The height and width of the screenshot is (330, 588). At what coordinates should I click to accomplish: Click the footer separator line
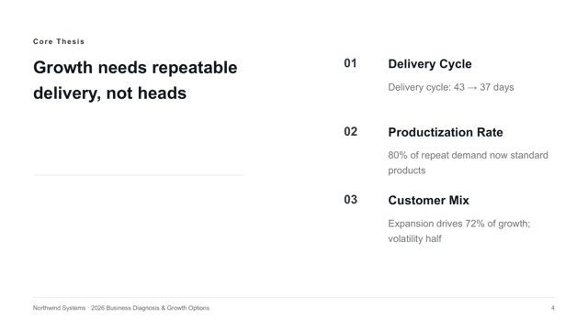tap(294, 298)
